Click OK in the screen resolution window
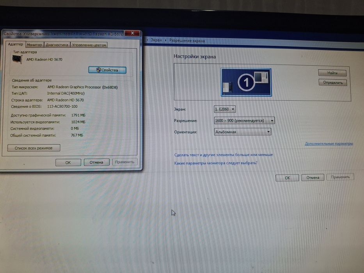The width and height of the screenshot is (364, 273). coord(287,177)
